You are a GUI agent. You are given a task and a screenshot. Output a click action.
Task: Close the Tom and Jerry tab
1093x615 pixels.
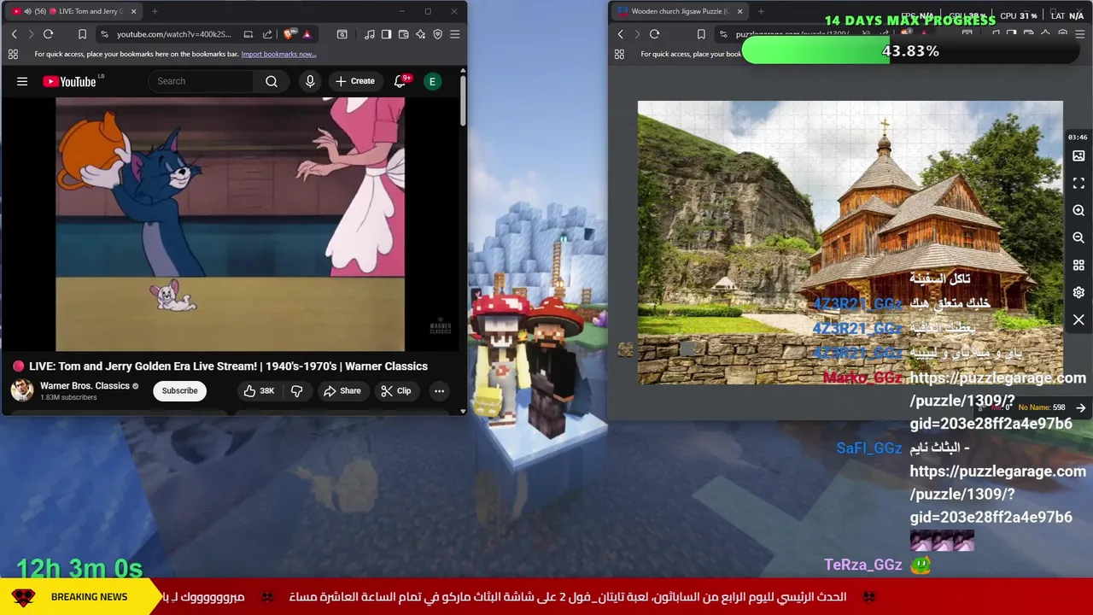134,11
